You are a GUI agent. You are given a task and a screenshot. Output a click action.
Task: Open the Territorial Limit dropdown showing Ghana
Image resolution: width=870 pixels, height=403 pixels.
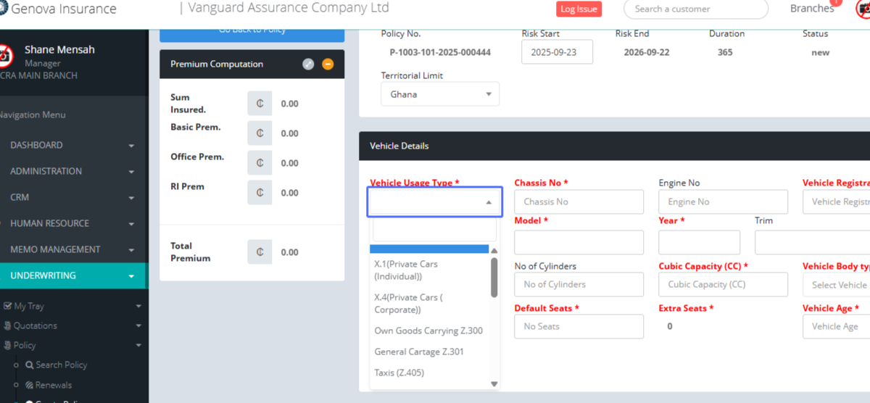[439, 94]
